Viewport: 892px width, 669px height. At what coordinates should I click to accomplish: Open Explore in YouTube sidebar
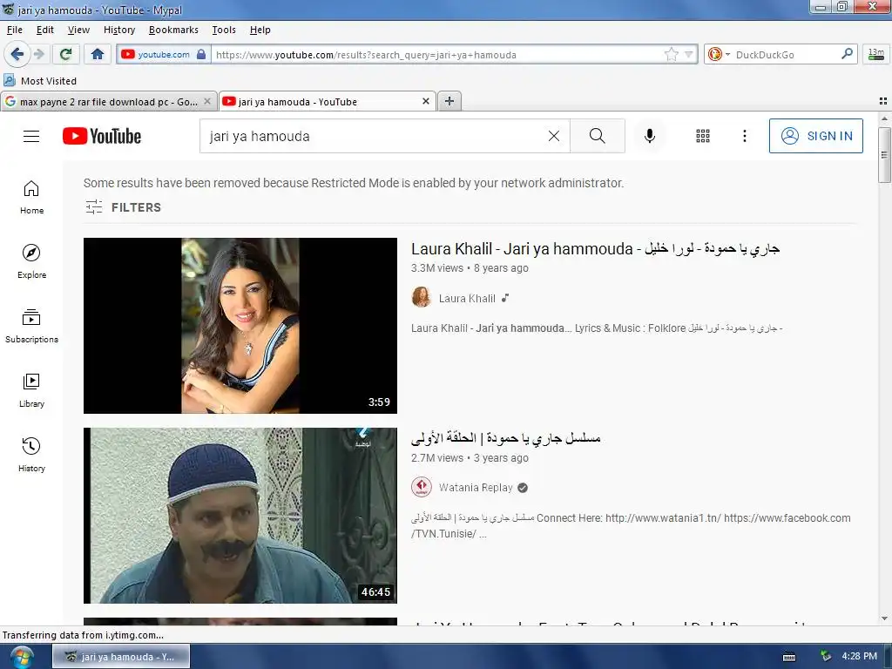click(32, 261)
